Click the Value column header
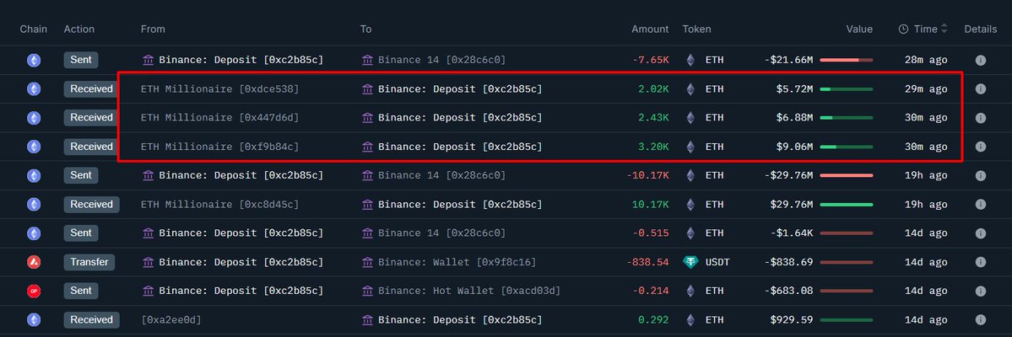The width and height of the screenshot is (1012, 337). (x=859, y=29)
